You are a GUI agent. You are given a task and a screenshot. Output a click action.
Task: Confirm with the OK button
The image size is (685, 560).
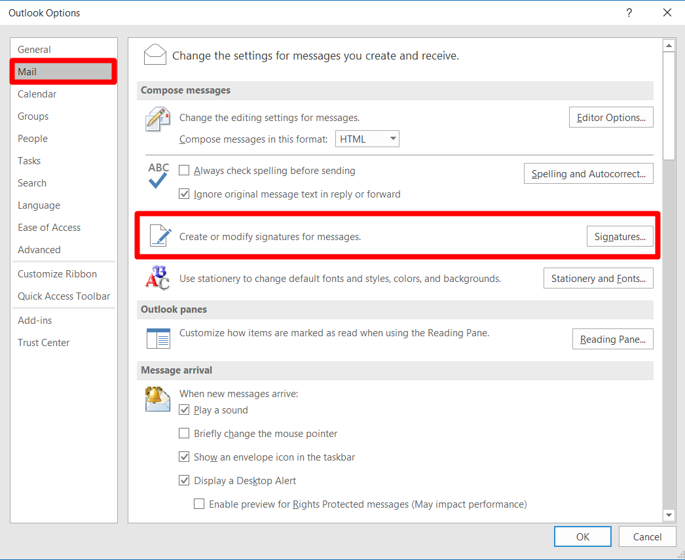(582, 536)
